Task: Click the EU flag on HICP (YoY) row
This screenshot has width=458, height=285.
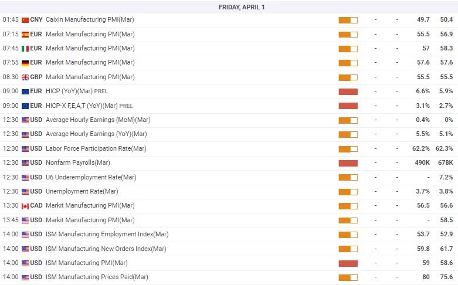Action: point(25,91)
